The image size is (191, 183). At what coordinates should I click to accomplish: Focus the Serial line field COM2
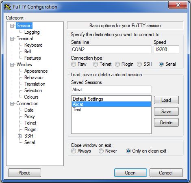pyautogui.click(x=111, y=50)
